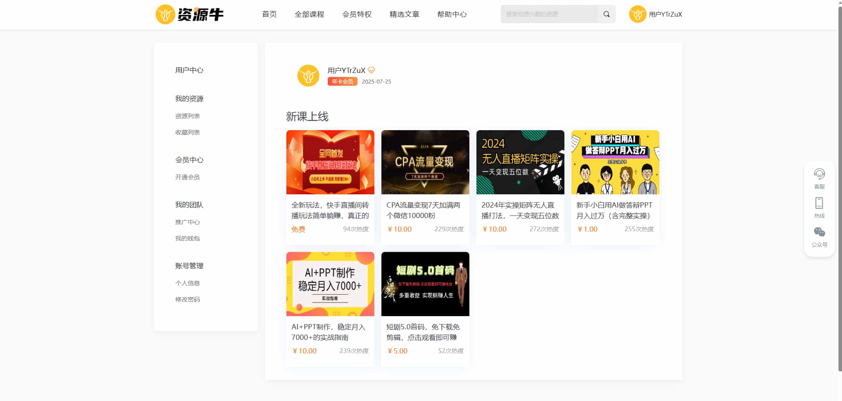Click inside the search input field
The image size is (842, 401).
tap(548, 14)
